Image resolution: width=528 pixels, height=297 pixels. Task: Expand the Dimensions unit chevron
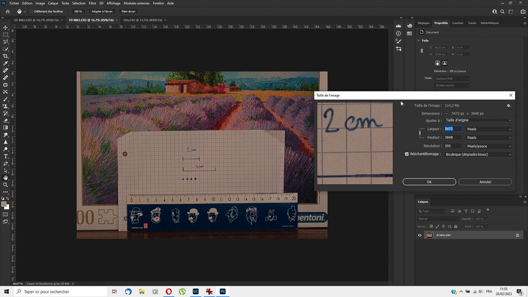pos(447,114)
